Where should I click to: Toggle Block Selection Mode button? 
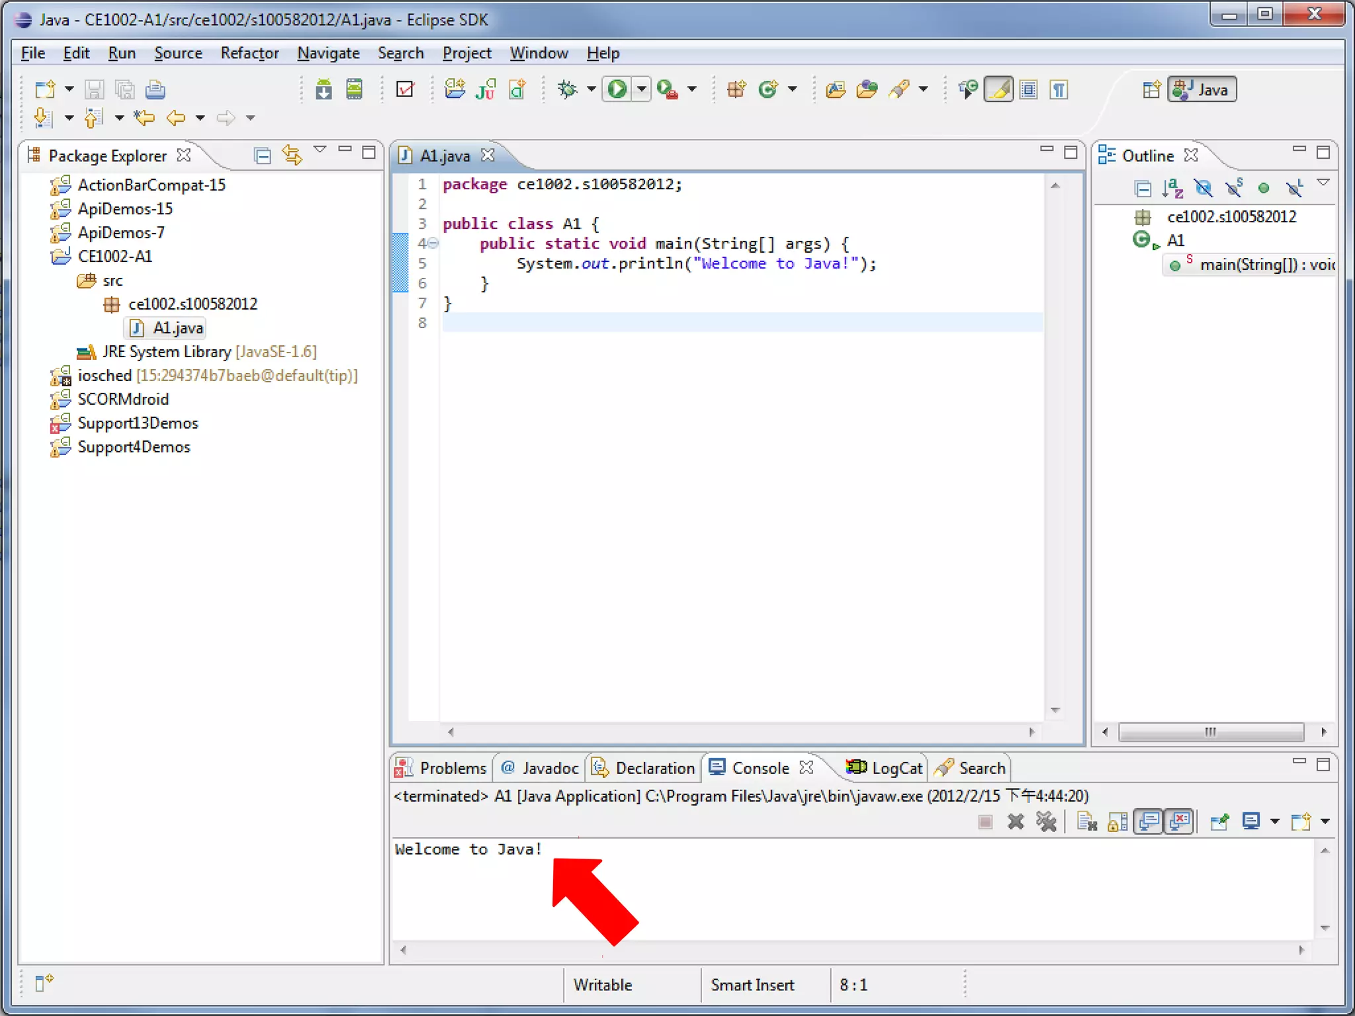[x=1029, y=89]
